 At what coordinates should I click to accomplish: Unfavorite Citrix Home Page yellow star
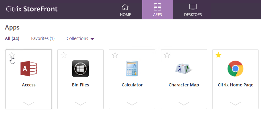pyautogui.click(x=218, y=55)
